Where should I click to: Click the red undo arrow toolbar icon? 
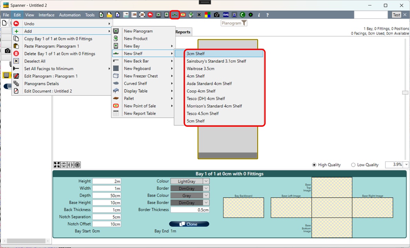(150, 15)
